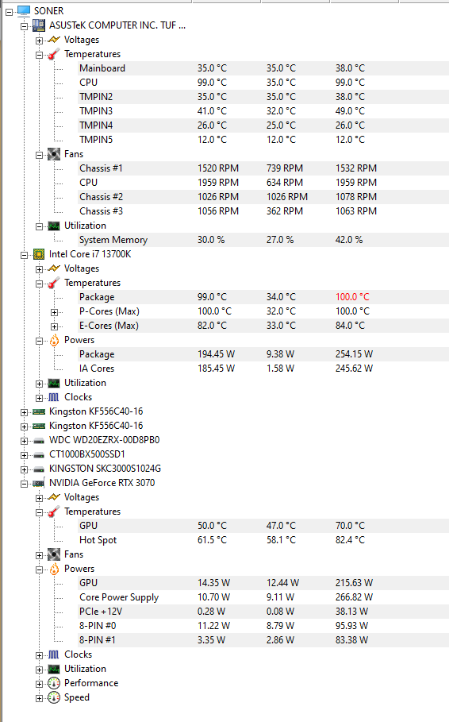
Task: Click the fan icon under NVIDIA GeForce
Action: 54,554
